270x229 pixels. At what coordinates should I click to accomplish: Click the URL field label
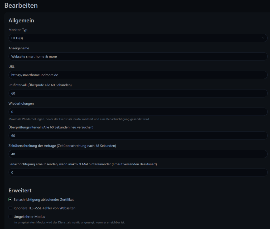click(12, 67)
